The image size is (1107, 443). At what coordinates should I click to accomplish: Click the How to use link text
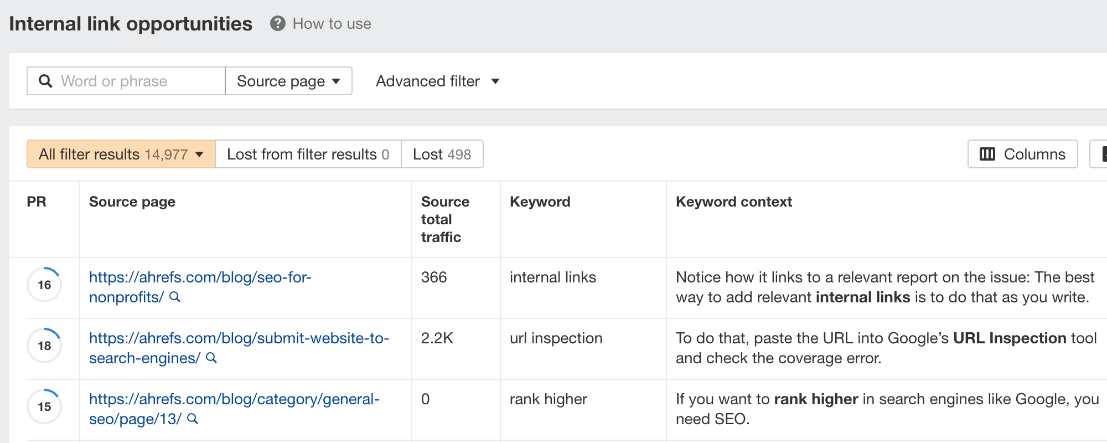tap(332, 24)
